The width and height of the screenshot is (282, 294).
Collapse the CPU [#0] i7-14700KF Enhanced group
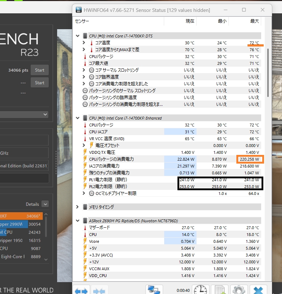click(x=78, y=118)
